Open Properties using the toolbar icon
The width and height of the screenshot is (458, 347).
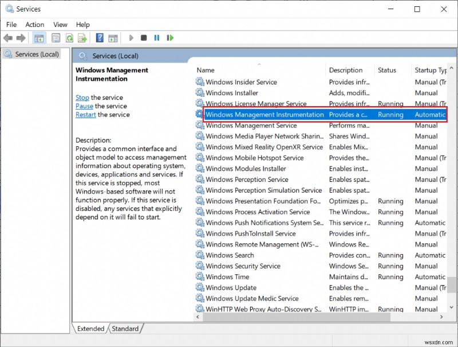pyautogui.click(x=55, y=38)
